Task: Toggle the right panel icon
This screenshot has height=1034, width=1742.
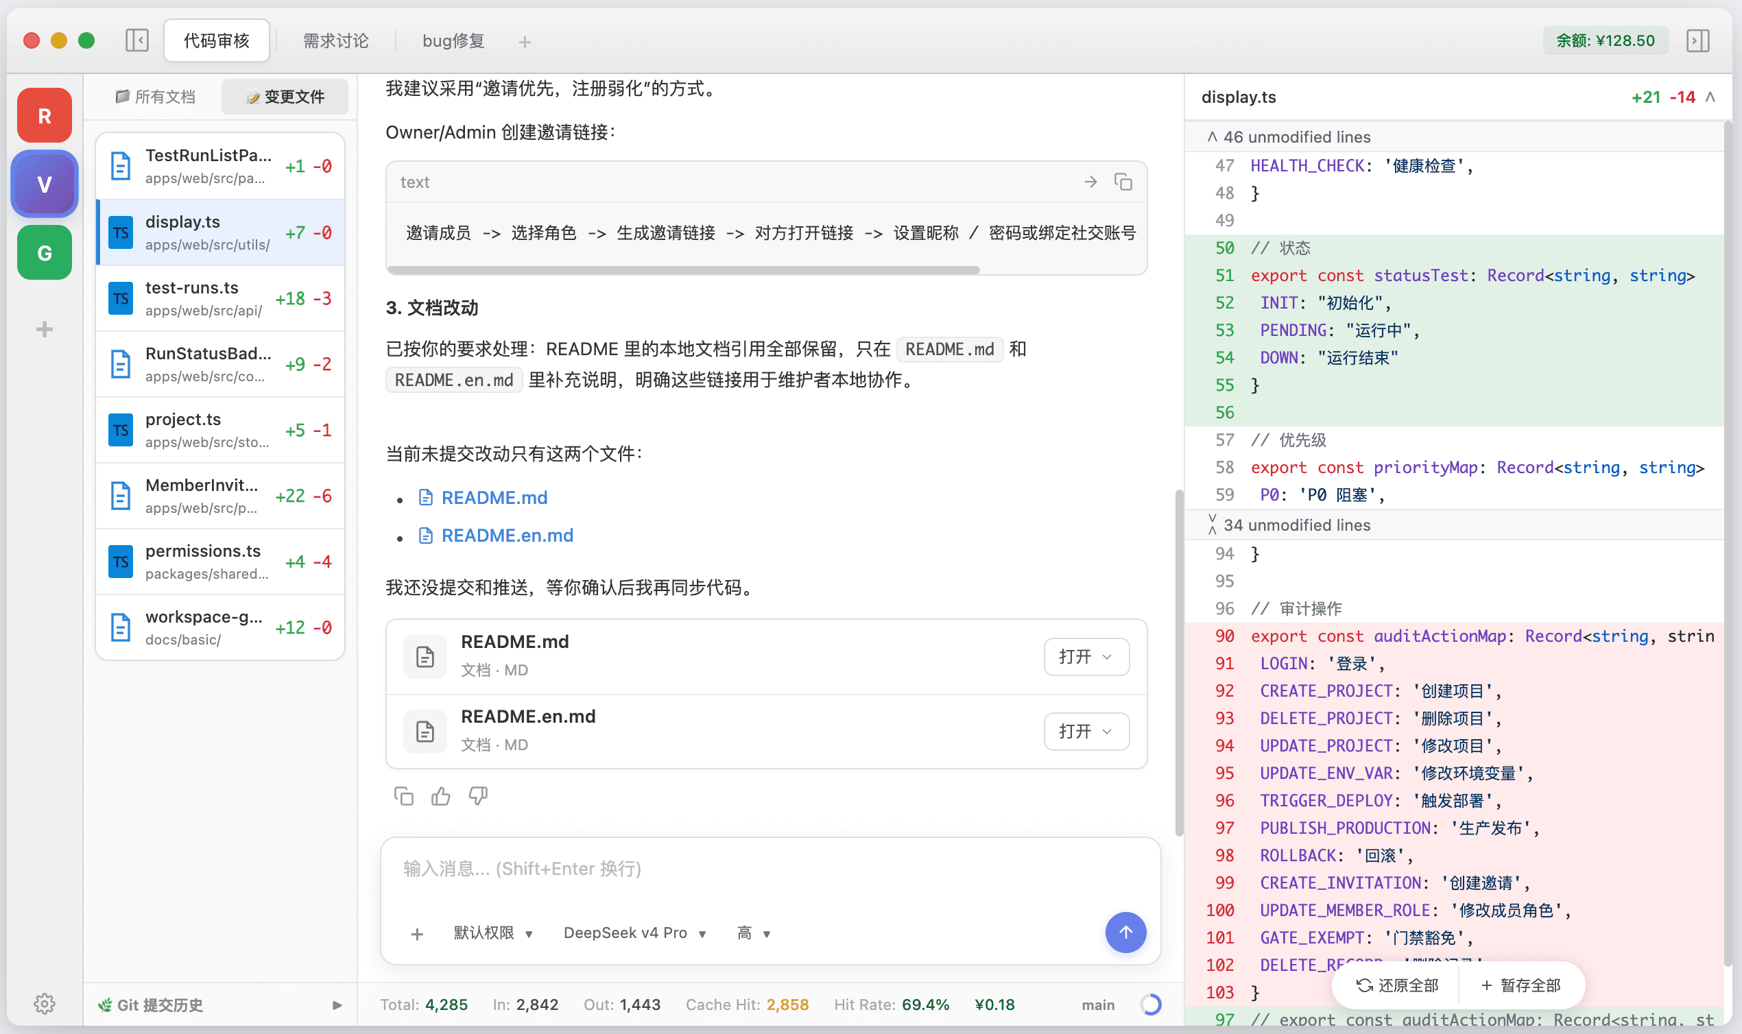Action: click(1698, 40)
